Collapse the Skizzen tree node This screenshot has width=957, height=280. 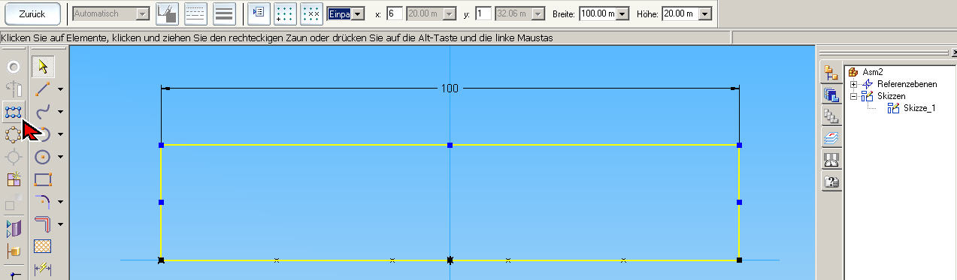tap(853, 96)
